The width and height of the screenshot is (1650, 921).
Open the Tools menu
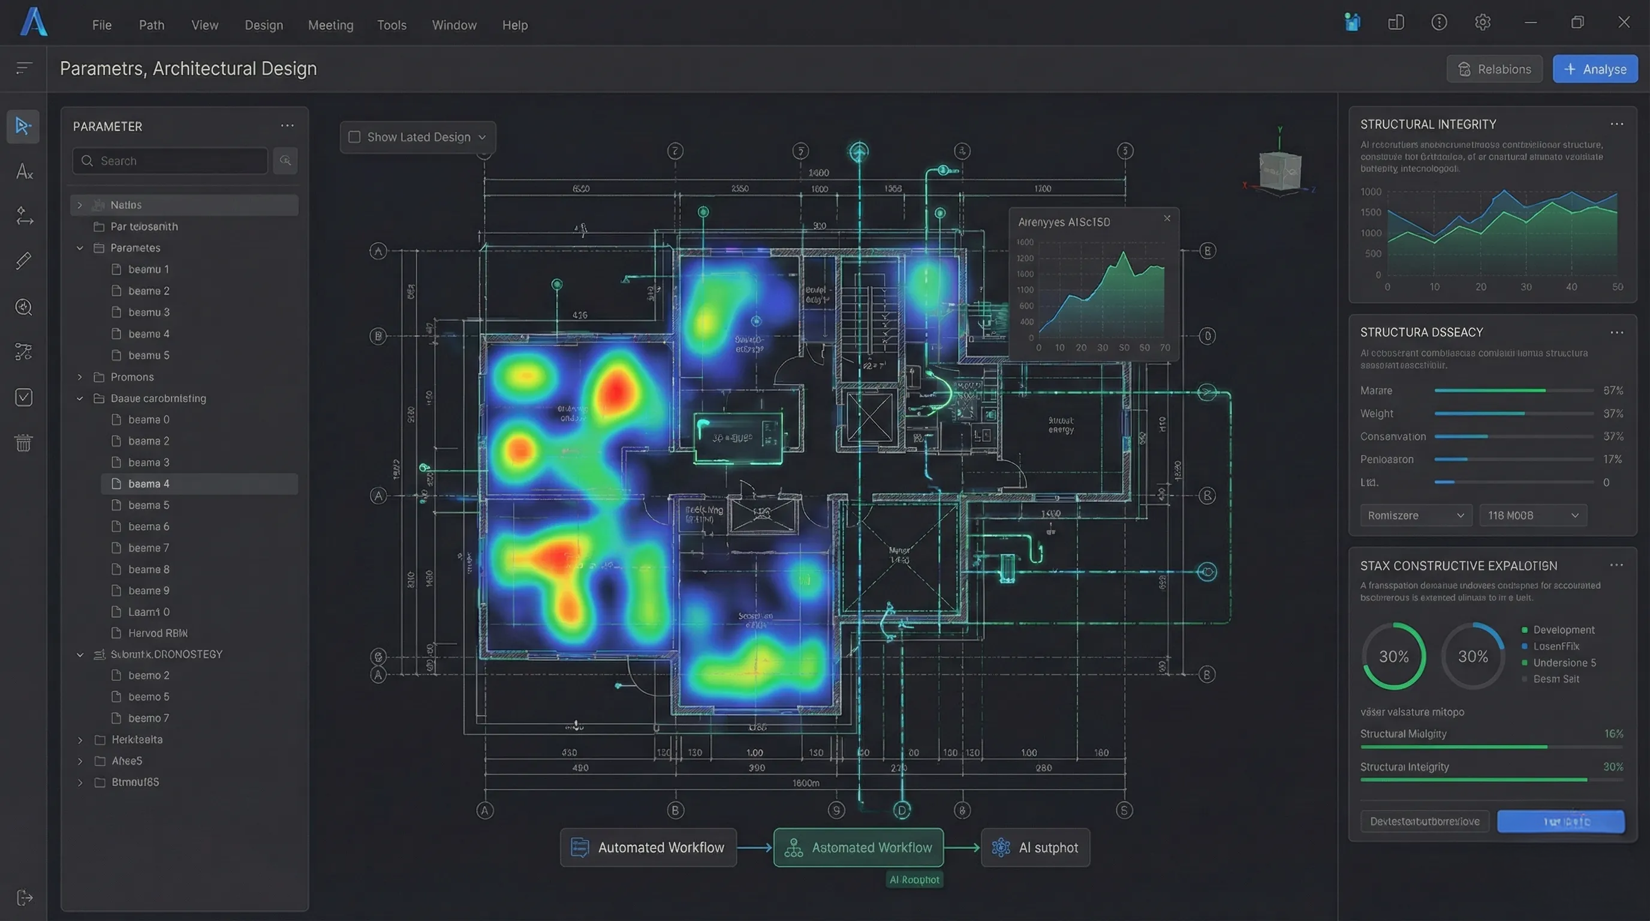pyautogui.click(x=392, y=25)
